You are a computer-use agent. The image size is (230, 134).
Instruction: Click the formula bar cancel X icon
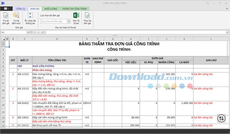(x=35, y=32)
